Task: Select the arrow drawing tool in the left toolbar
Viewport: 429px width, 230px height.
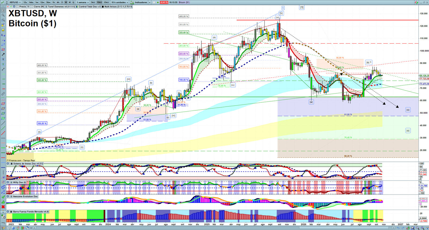Action: (x=3, y=54)
